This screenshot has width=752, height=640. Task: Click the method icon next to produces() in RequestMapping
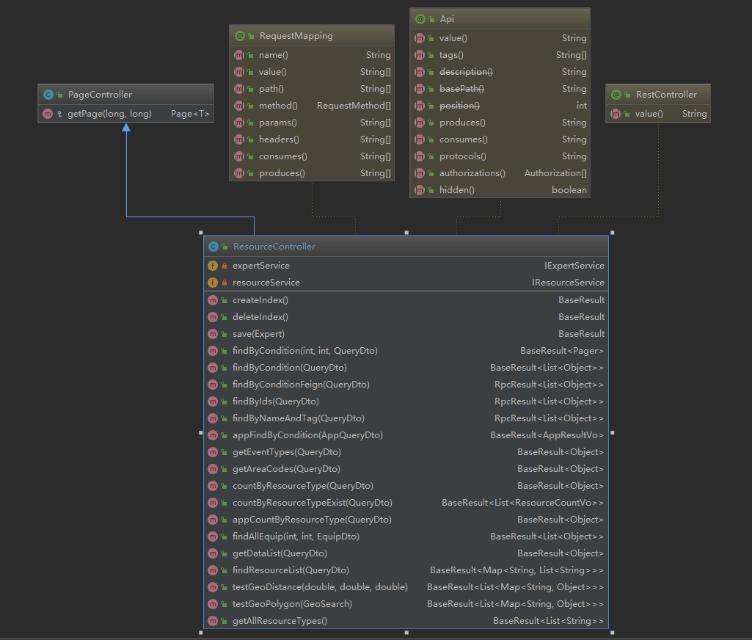pyautogui.click(x=239, y=172)
